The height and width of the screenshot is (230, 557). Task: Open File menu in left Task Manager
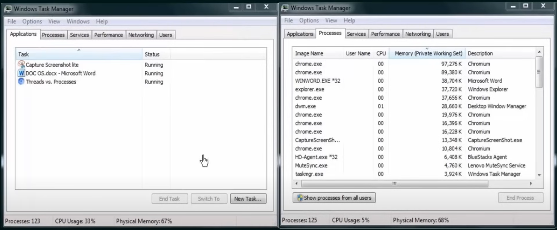[12, 21]
